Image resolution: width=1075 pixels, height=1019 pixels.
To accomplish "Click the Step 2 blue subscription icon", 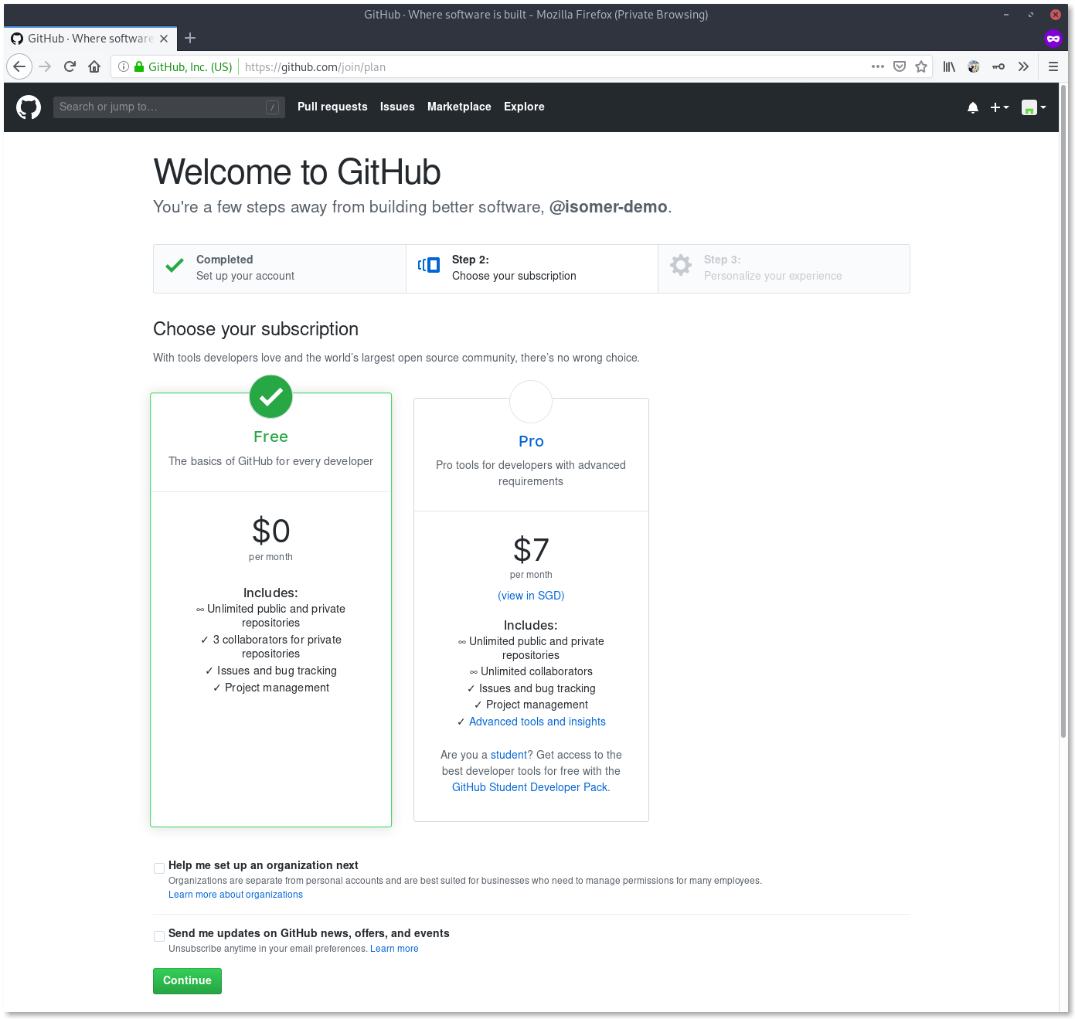I will click(429, 265).
